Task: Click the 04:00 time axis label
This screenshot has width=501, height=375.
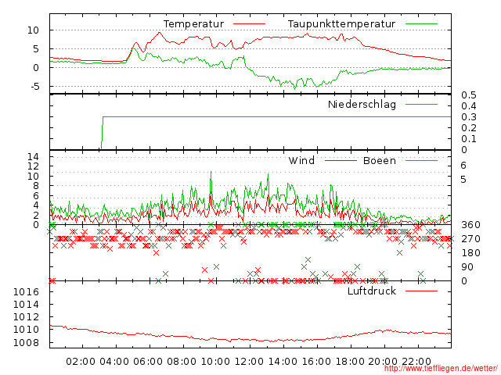Action: (x=114, y=362)
